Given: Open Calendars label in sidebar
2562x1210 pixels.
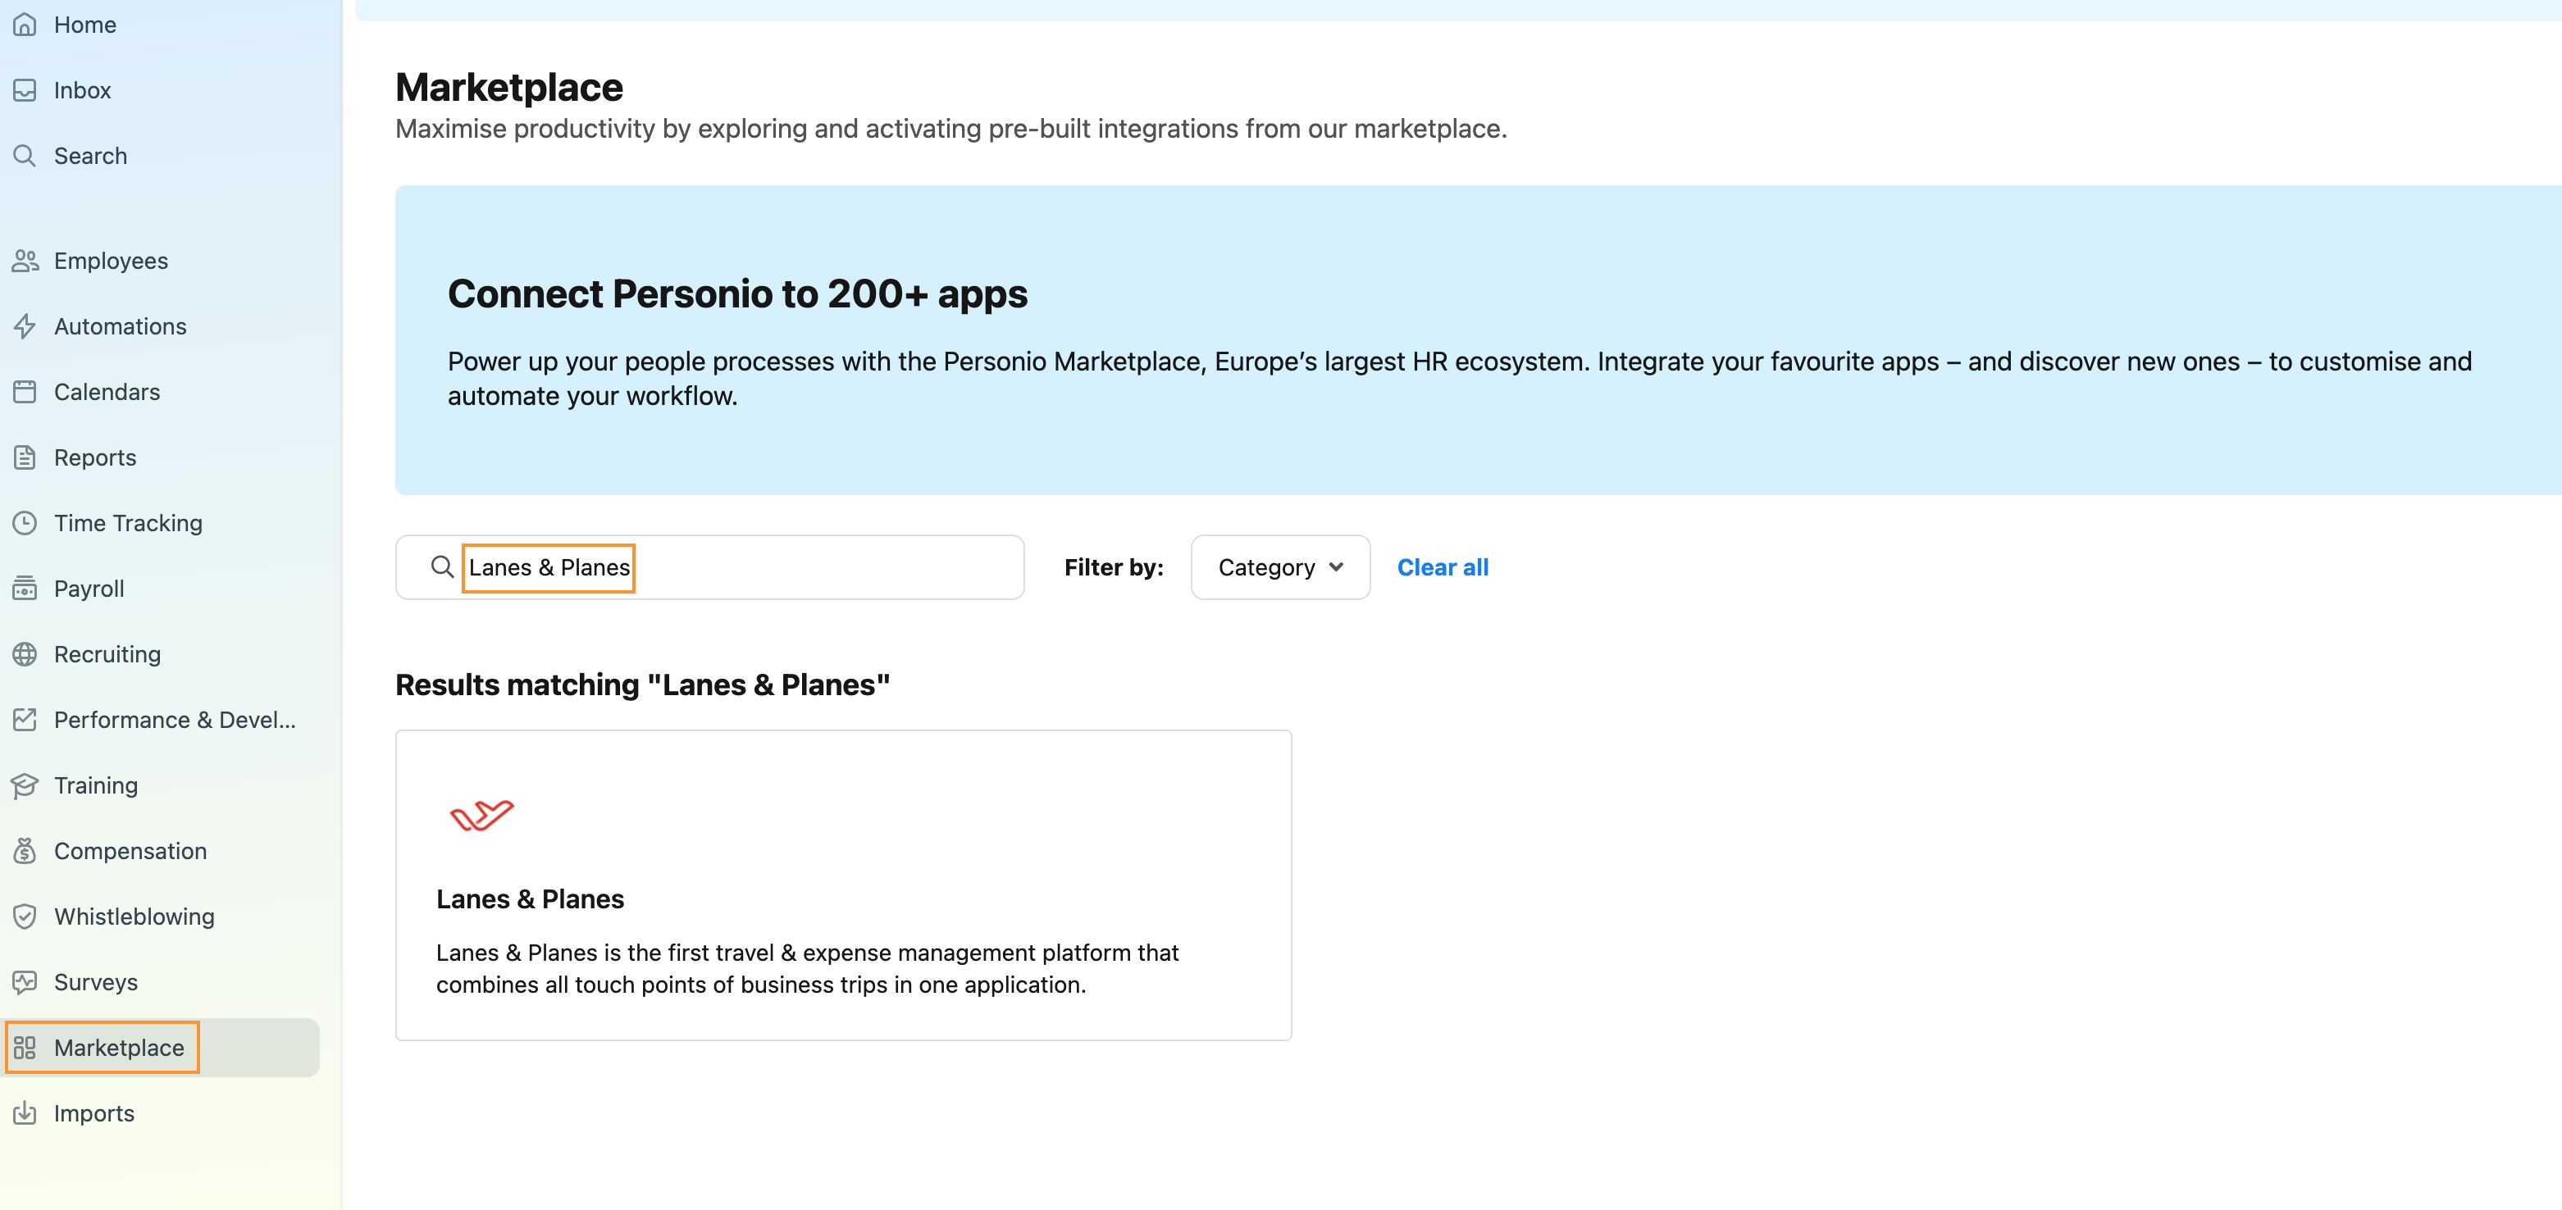Looking at the screenshot, I should tap(107, 392).
